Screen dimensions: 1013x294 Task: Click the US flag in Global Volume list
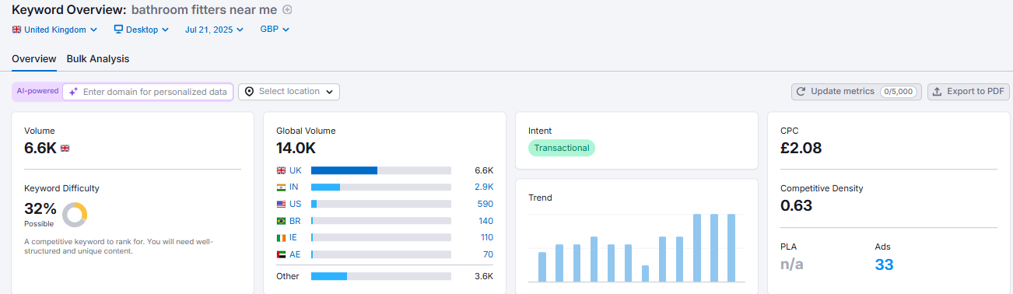pos(281,204)
